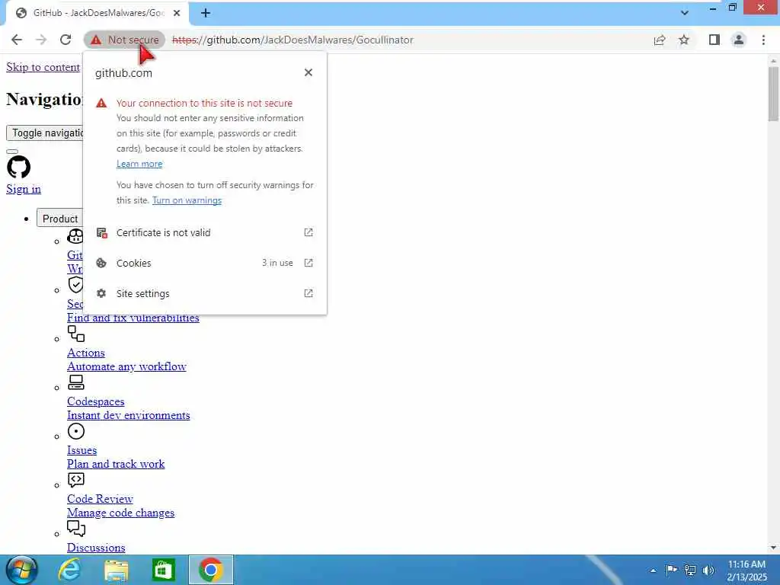The width and height of the screenshot is (780, 585).
Task: Click the scrollbar down arrow
Action: [773, 548]
